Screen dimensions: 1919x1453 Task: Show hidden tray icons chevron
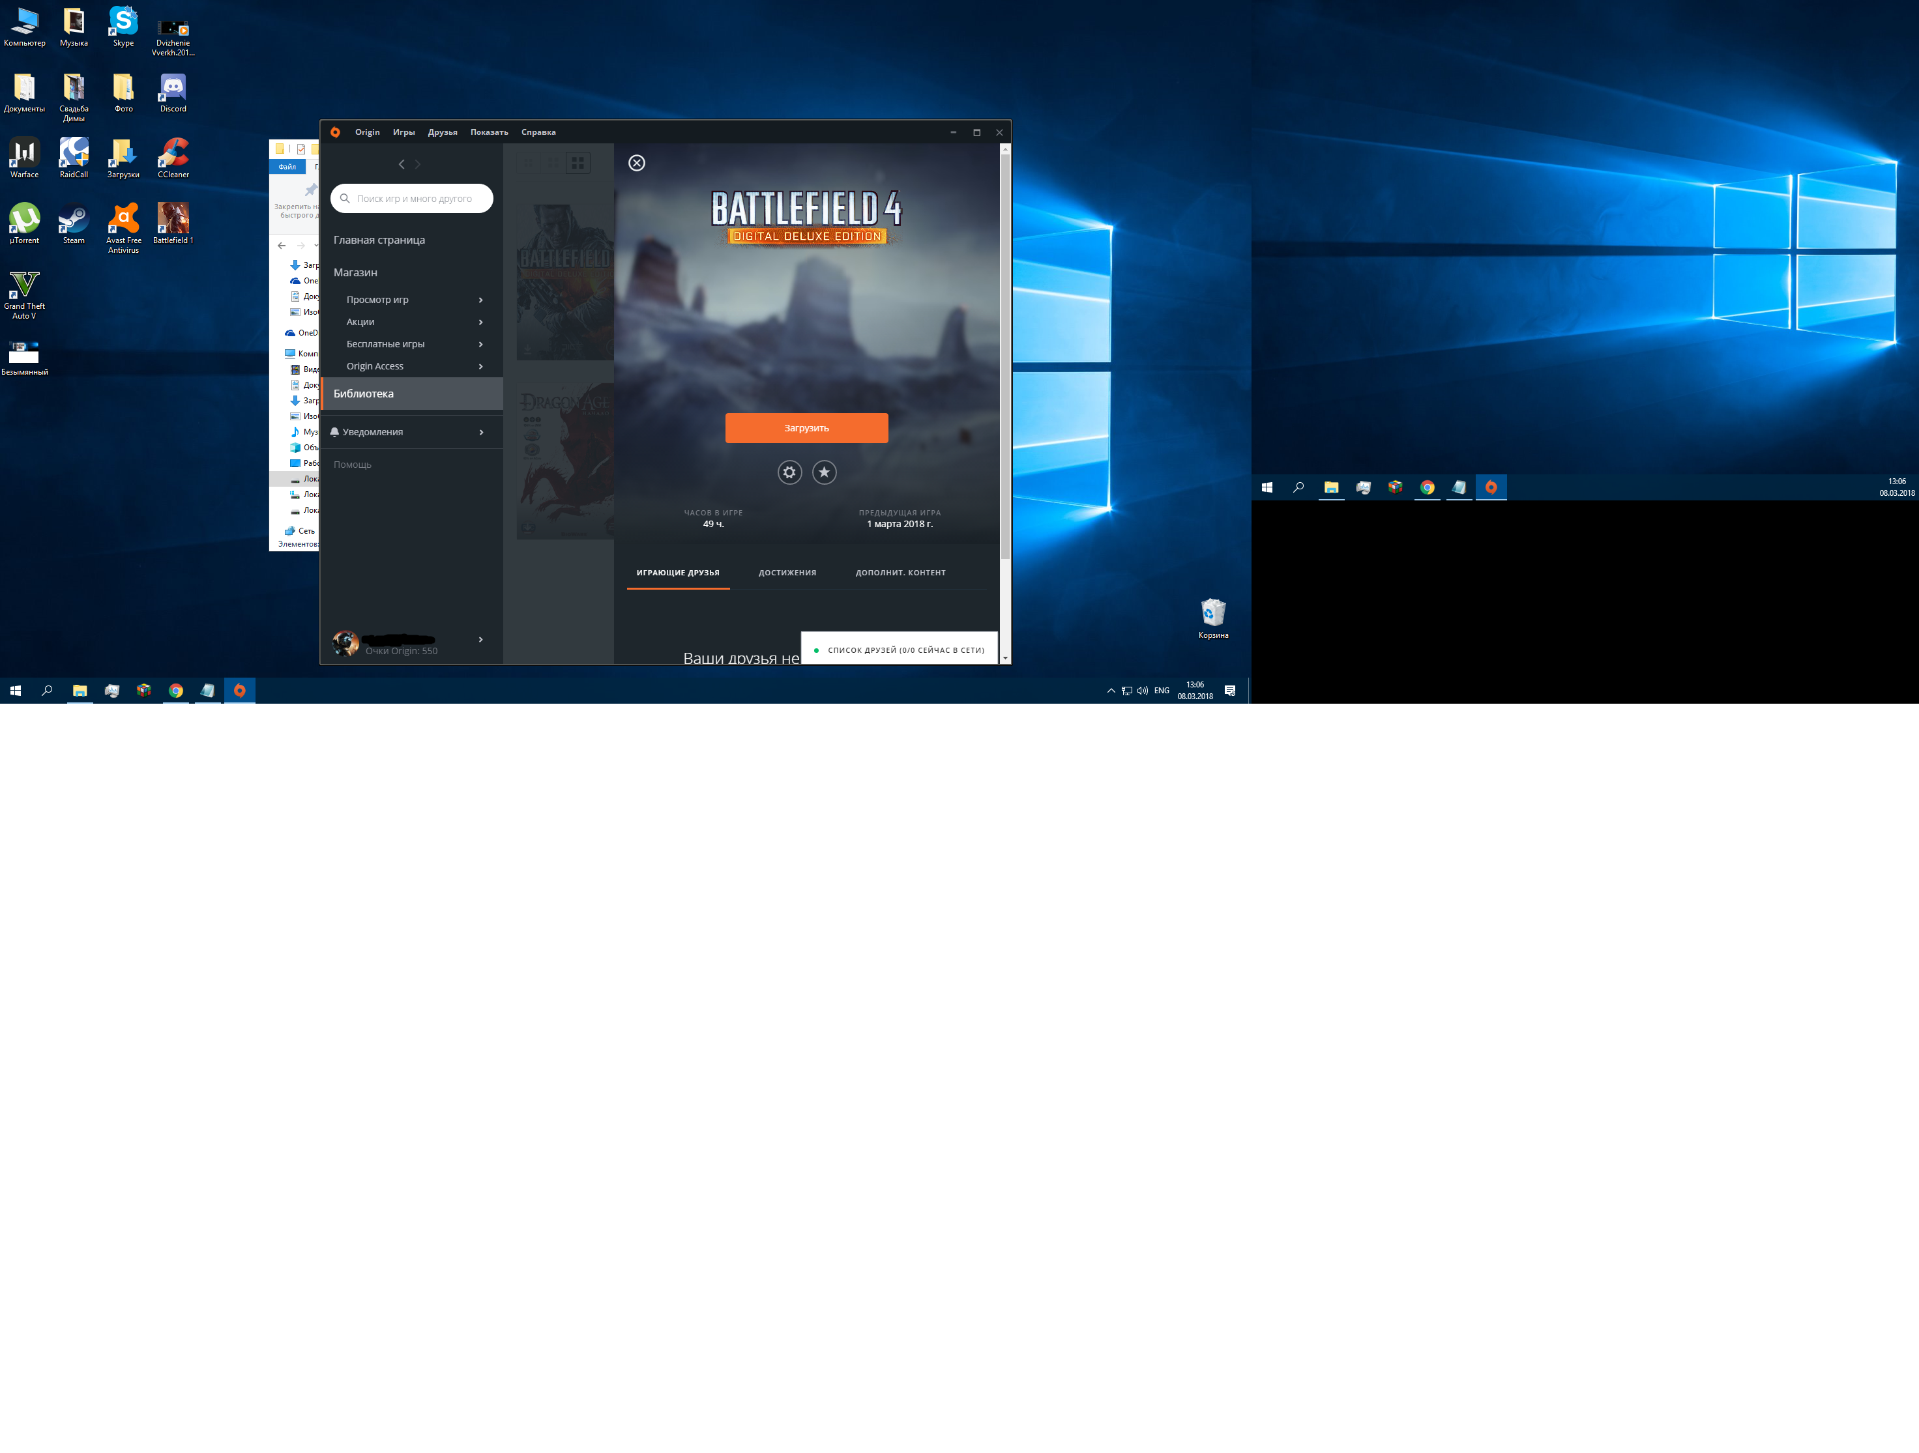point(1111,691)
